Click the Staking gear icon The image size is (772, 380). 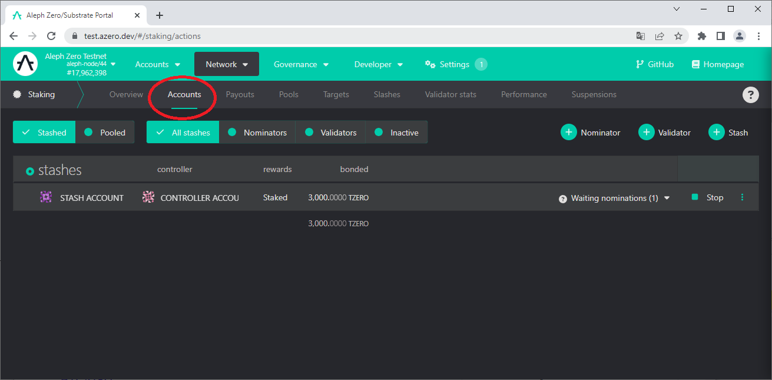(17, 94)
